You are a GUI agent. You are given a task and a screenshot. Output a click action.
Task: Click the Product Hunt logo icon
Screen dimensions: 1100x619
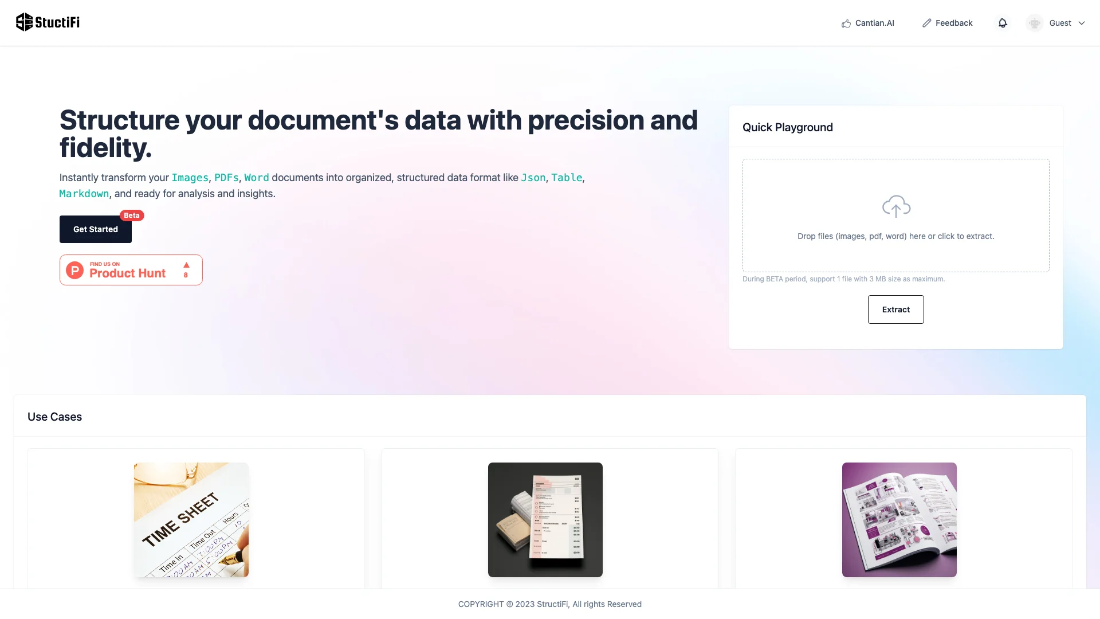[x=74, y=270]
